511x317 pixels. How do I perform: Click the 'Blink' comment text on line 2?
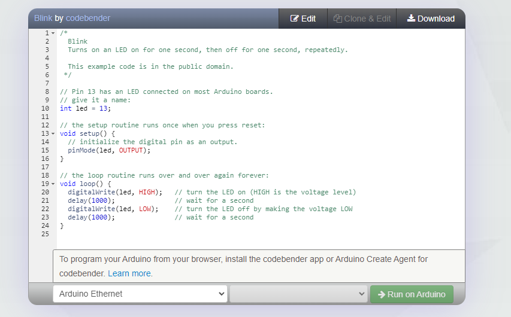point(77,41)
